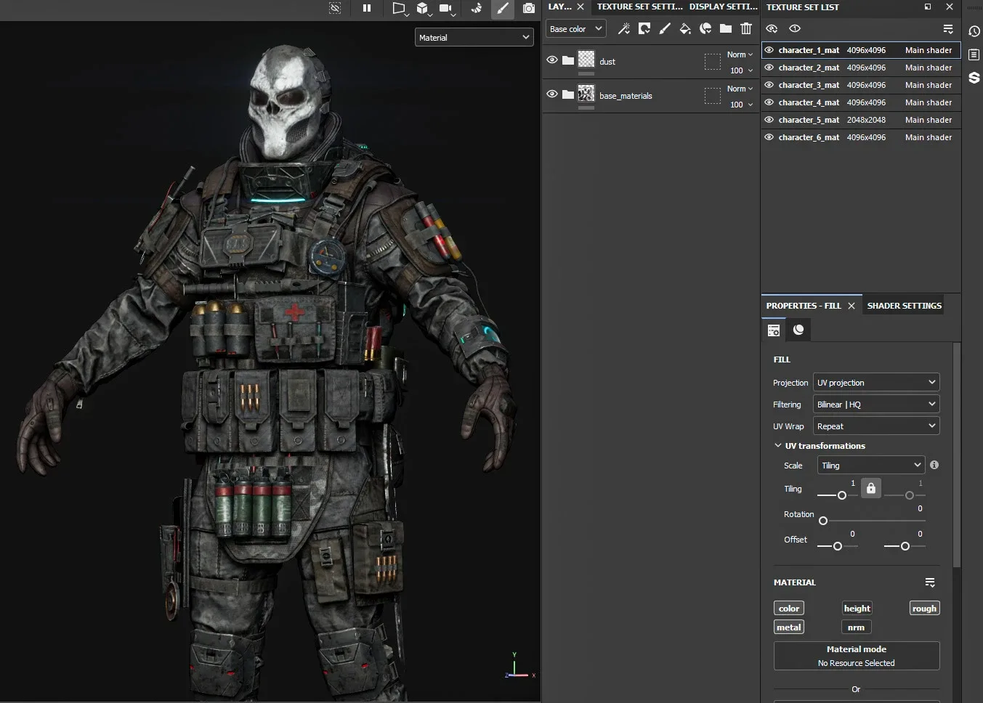Toggle the rough channel button
Screen dimensions: 983x703
point(924,609)
